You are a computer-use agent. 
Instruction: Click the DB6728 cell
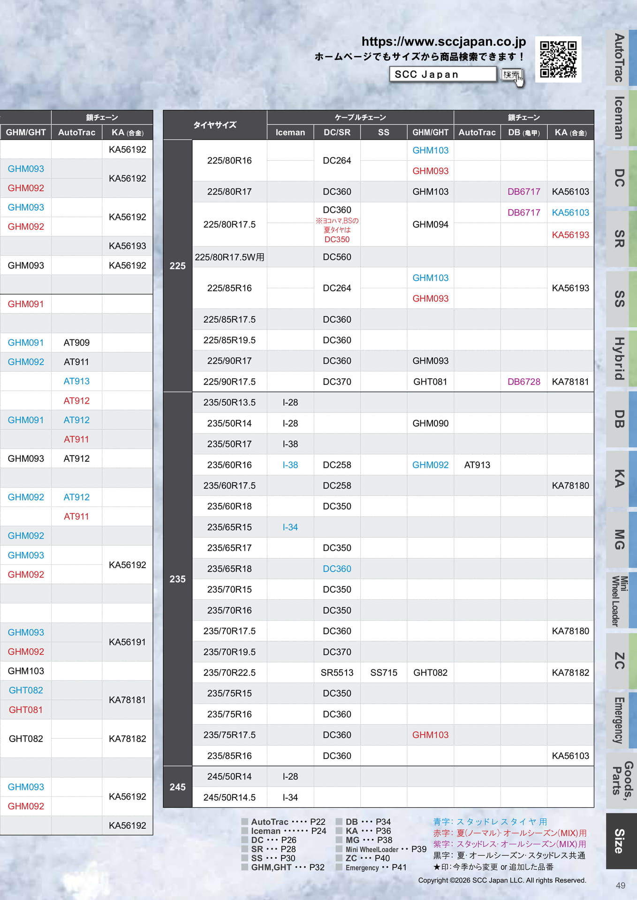coord(523,382)
